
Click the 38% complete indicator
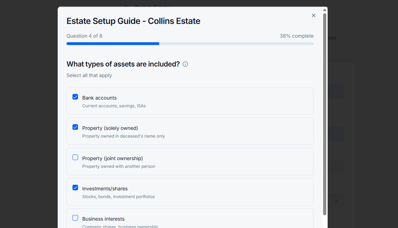click(296, 36)
